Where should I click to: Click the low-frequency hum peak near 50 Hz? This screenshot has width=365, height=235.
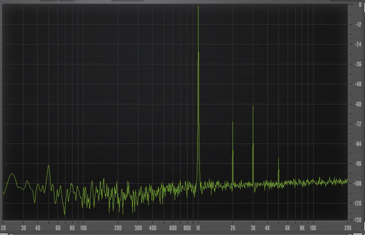point(49,166)
